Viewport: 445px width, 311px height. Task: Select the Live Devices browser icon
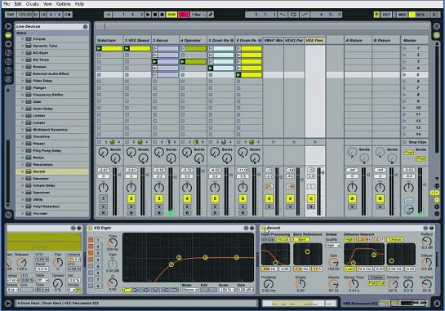click(x=8, y=35)
